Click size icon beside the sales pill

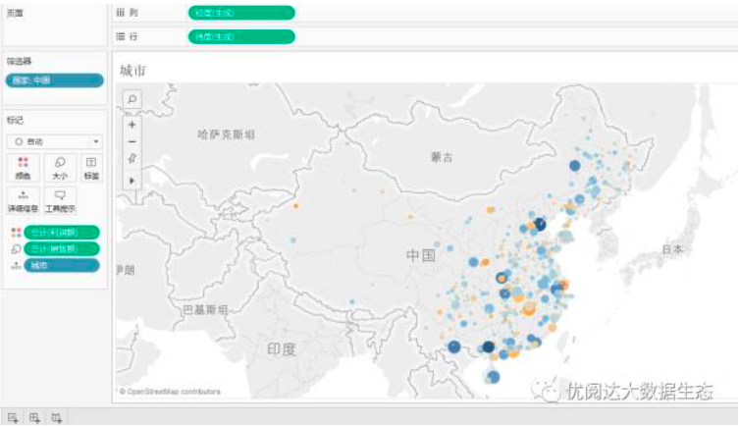pos(16,249)
